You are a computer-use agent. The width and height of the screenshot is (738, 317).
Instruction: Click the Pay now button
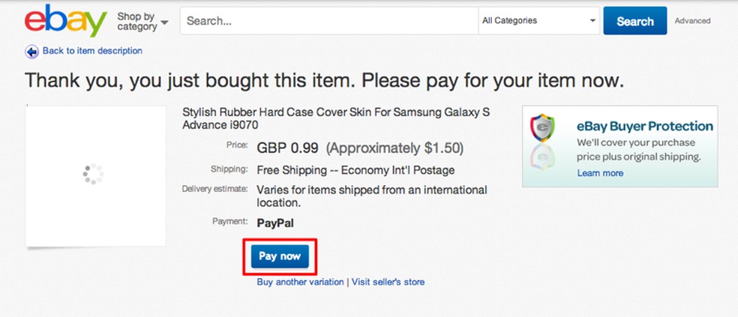(280, 256)
